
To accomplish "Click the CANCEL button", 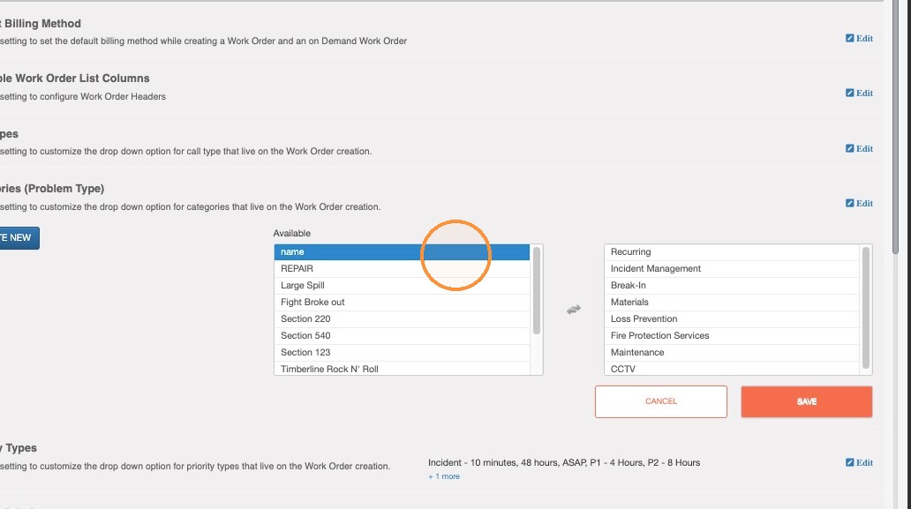I will pos(660,401).
